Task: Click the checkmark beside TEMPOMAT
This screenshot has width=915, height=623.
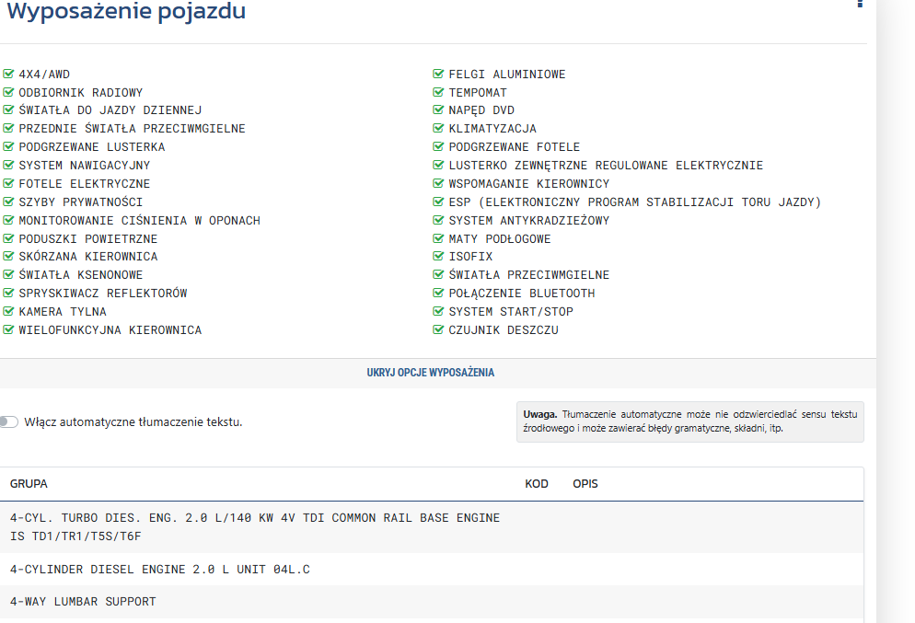Action: tap(439, 92)
